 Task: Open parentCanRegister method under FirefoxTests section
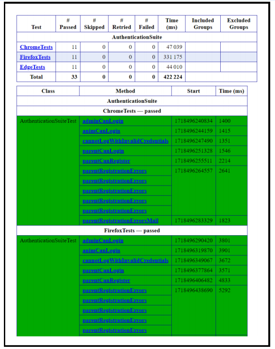106,281
